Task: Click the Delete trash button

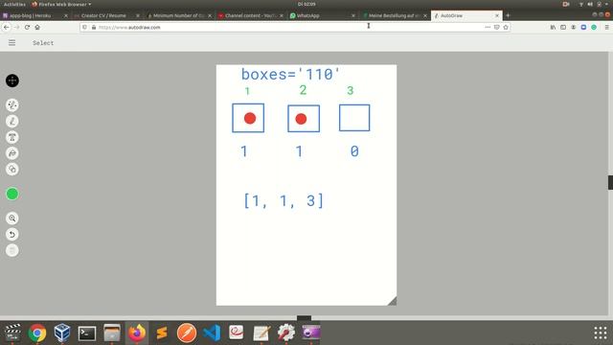Action: pyautogui.click(x=12, y=250)
